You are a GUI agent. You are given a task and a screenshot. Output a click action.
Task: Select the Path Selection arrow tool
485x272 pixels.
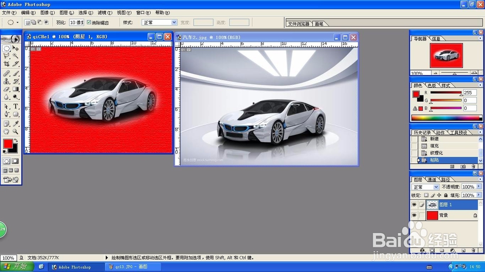[x=6, y=106]
